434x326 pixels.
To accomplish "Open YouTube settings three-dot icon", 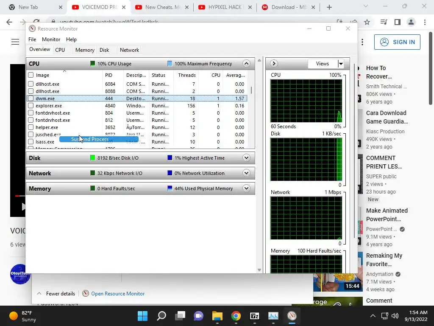I will coord(362,42).
